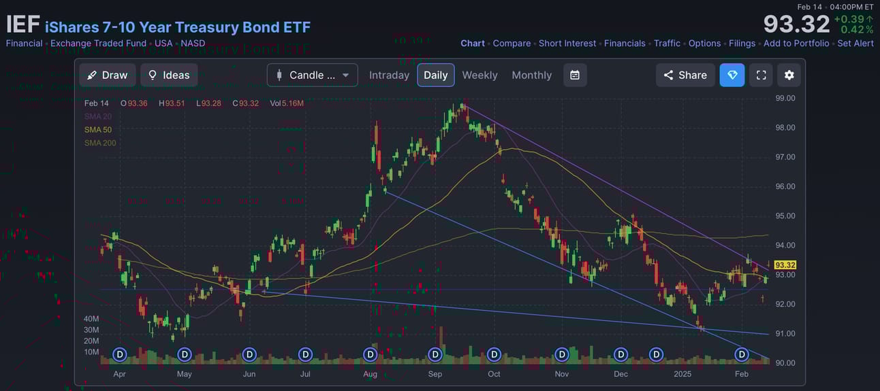Click the late December dividend D marker
This screenshot has width=880, height=391.
pyautogui.click(x=656, y=354)
